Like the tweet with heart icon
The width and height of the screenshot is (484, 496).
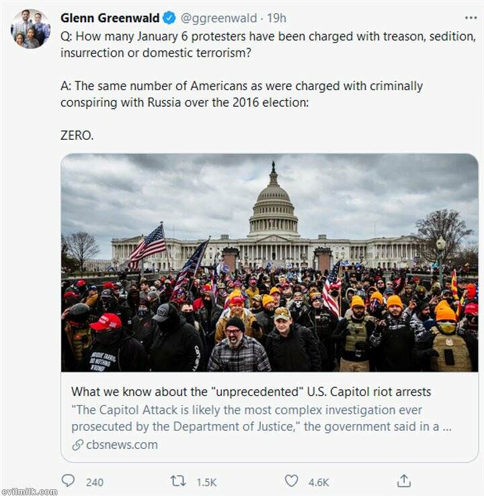[x=291, y=481]
